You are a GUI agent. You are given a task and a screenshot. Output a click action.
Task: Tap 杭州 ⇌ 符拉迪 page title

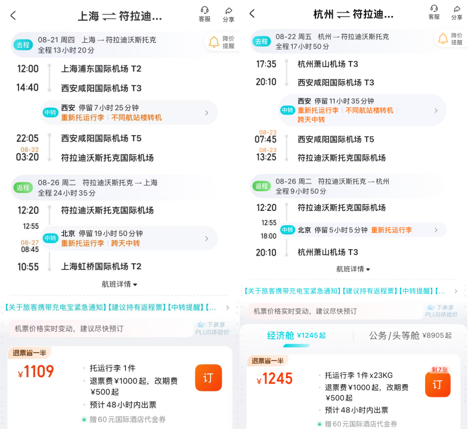click(354, 14)
